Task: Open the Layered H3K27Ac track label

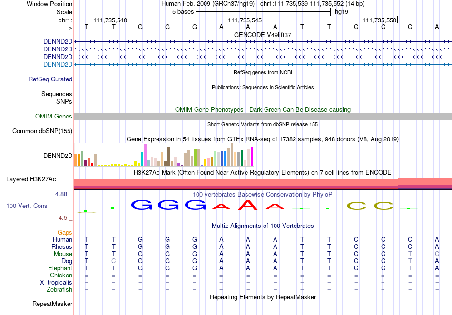Action: pyautogui.click(x=31, y=179)
